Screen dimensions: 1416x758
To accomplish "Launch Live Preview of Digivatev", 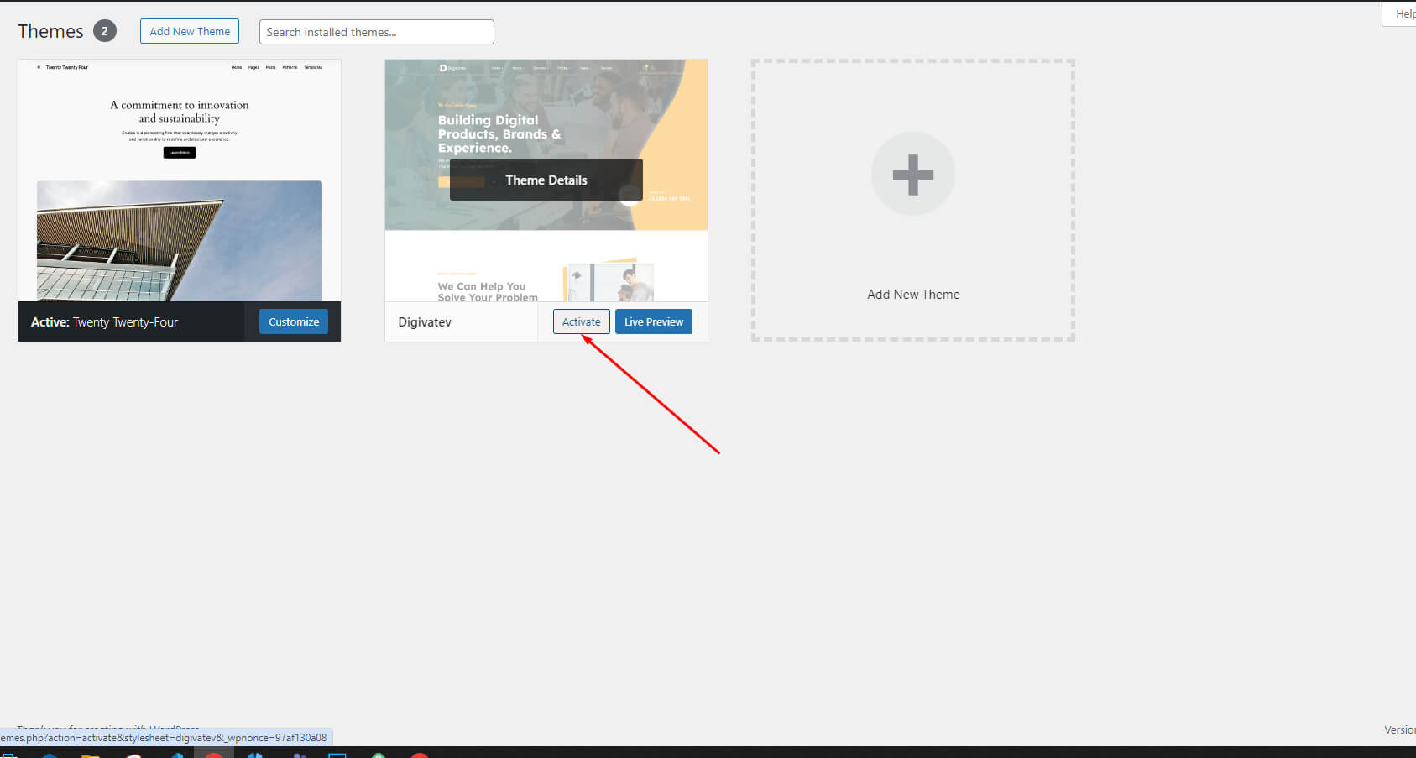I will click(654, 321).
